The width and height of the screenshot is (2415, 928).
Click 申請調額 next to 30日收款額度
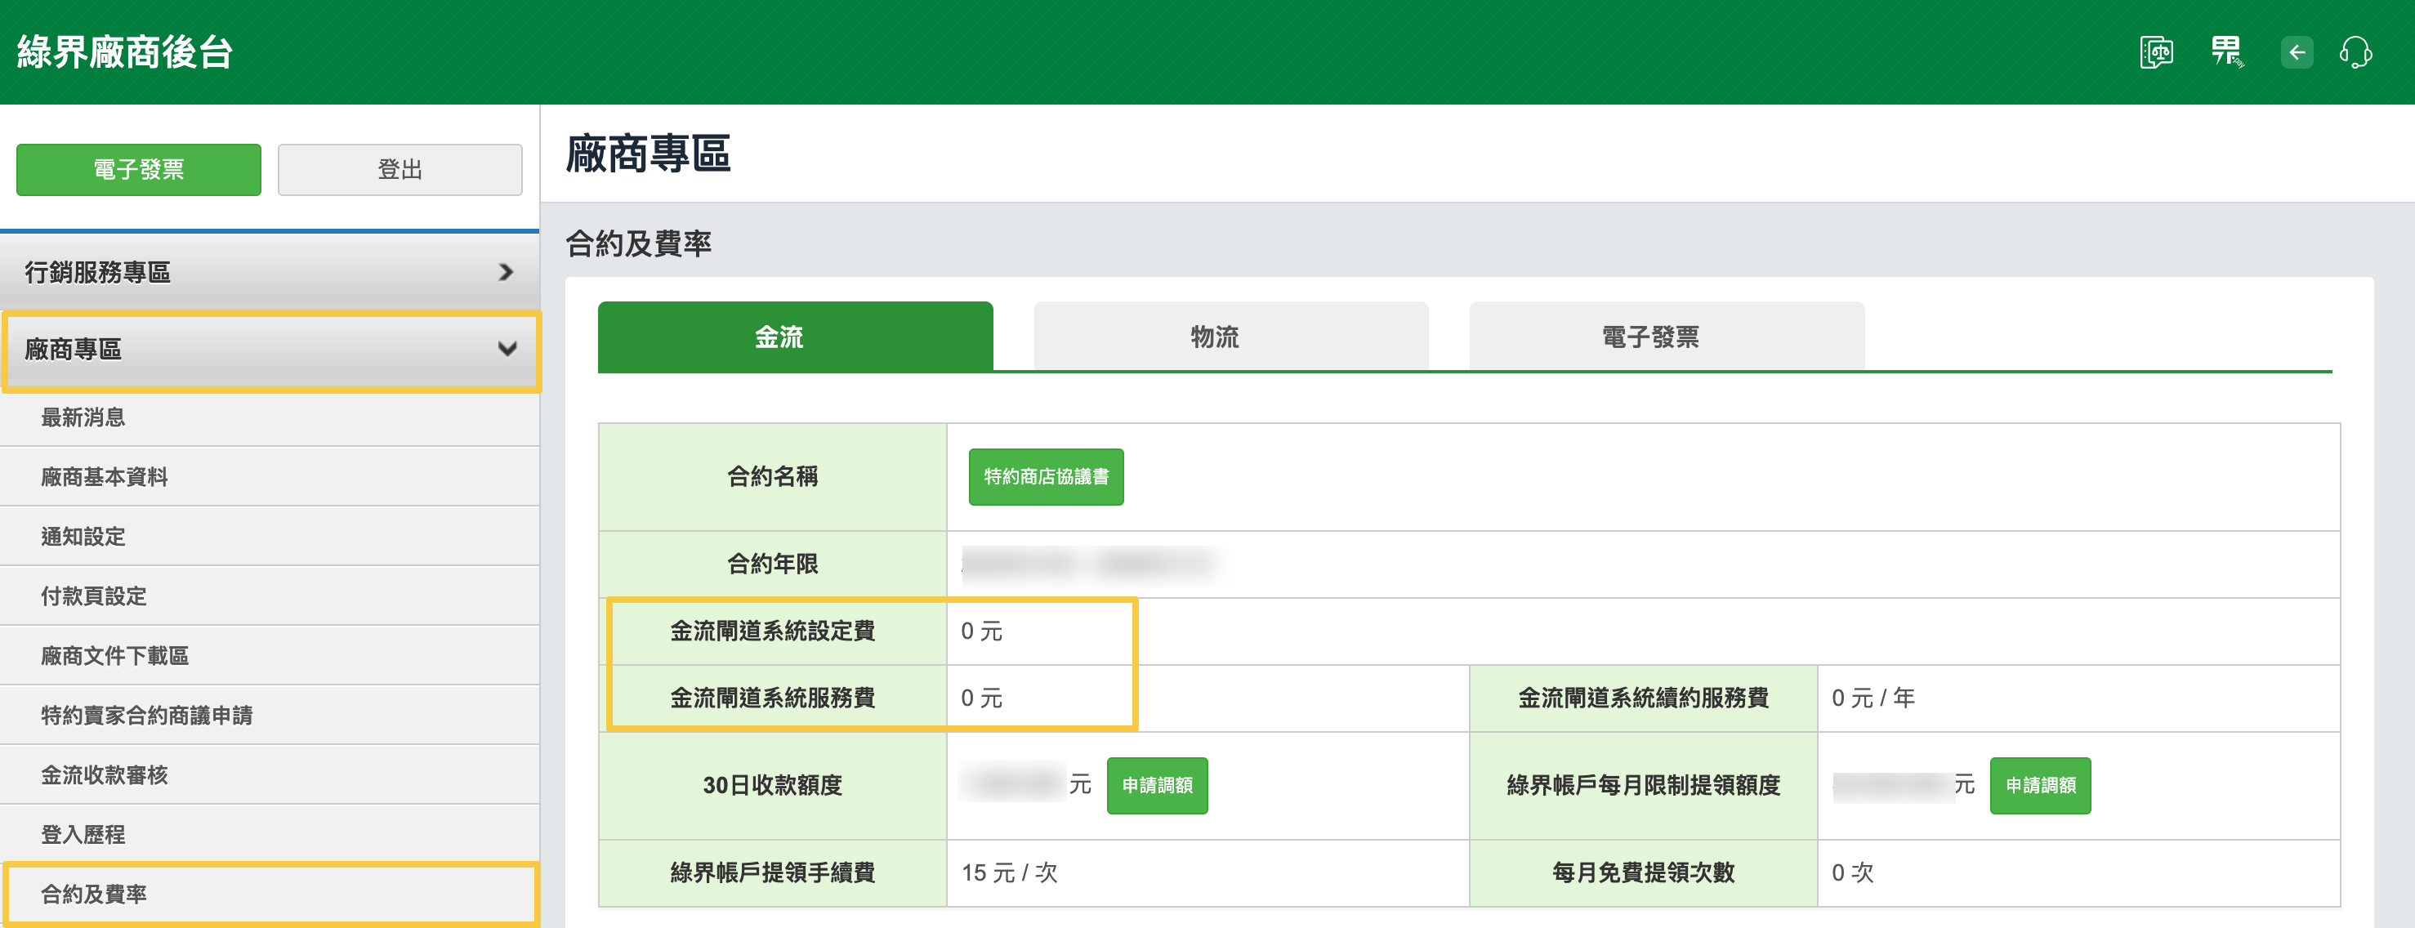point(1156,784)
